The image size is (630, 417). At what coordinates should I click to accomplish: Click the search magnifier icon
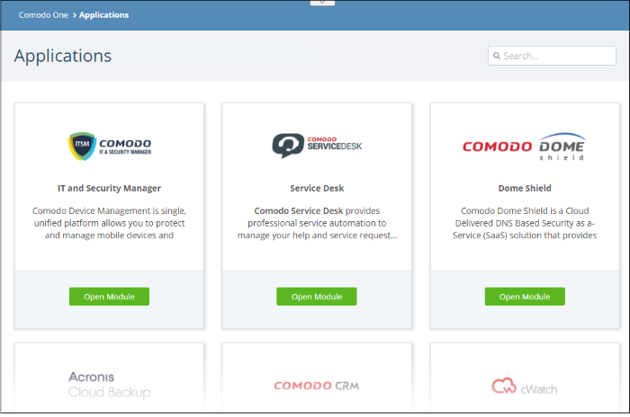pos(497,56)
